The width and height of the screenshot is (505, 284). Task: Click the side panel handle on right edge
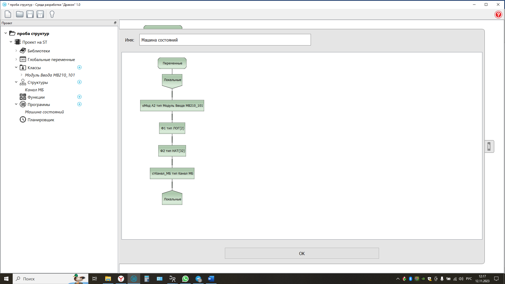[489, 146]
